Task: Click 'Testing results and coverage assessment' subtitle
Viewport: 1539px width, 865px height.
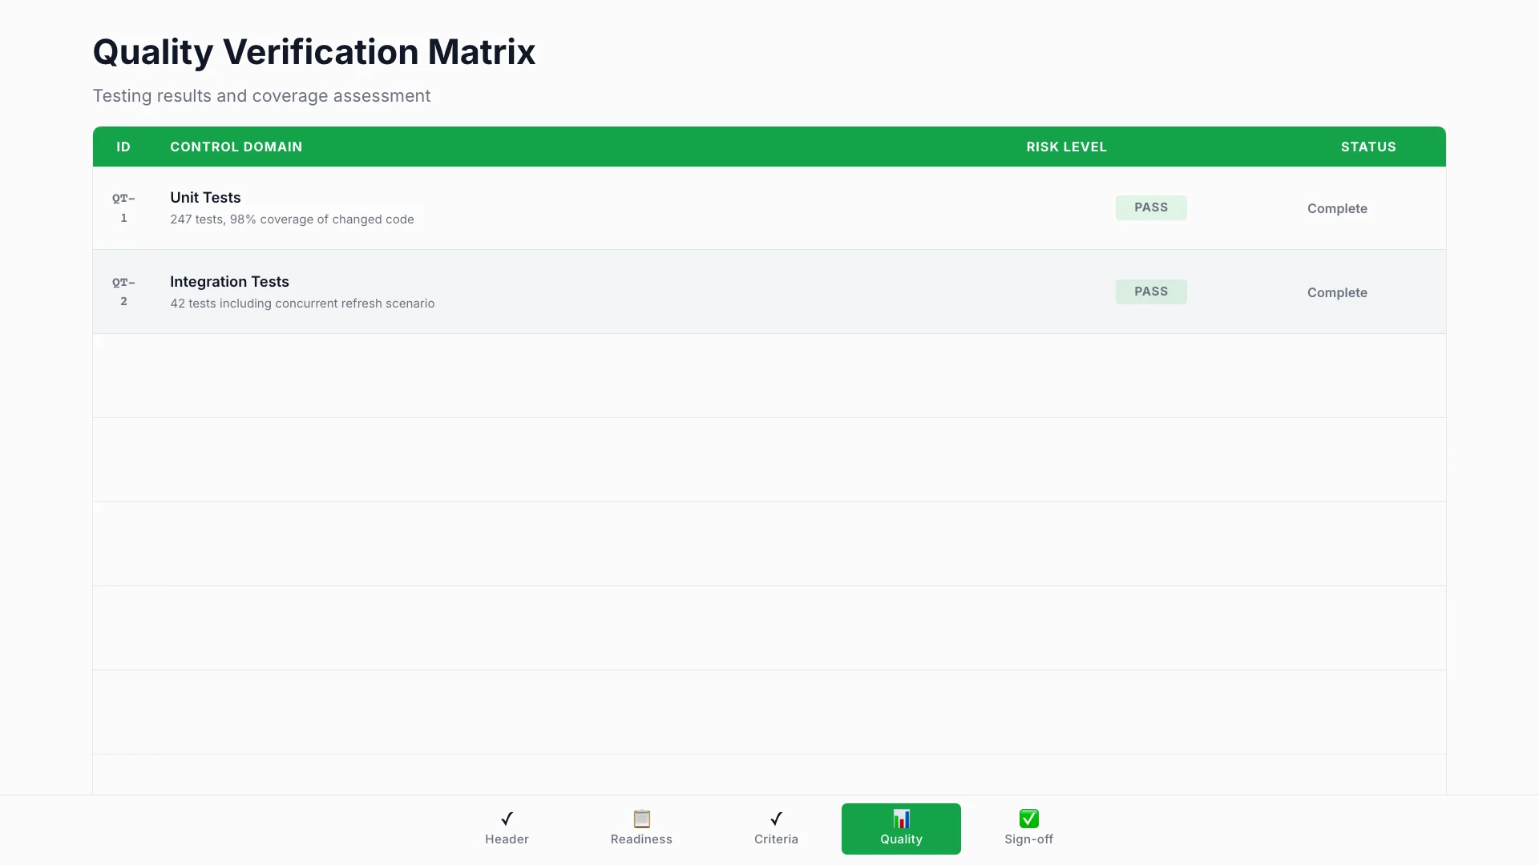Action: (x=261, y=96)
